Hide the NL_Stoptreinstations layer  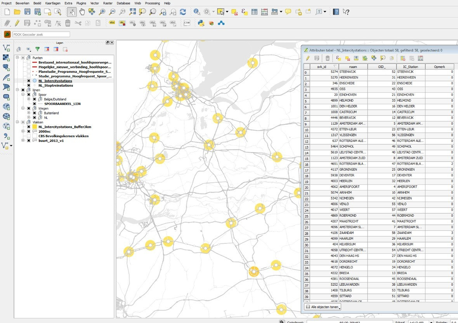(x=29, y=86)
